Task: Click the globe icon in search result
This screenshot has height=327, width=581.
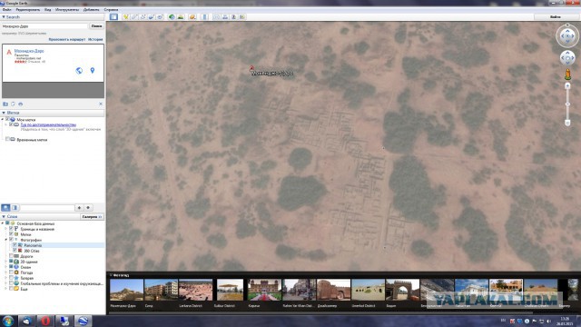Action: [79, 71]
